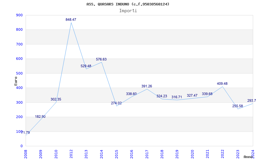Select the 2010 x-axis year

[x=56, y=154]
